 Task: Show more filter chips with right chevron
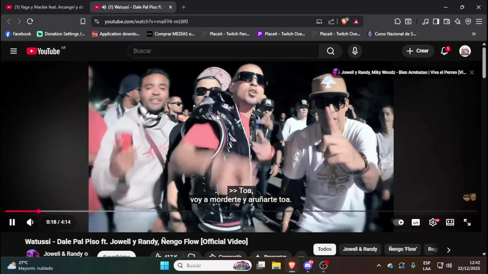tap(448, 250)
